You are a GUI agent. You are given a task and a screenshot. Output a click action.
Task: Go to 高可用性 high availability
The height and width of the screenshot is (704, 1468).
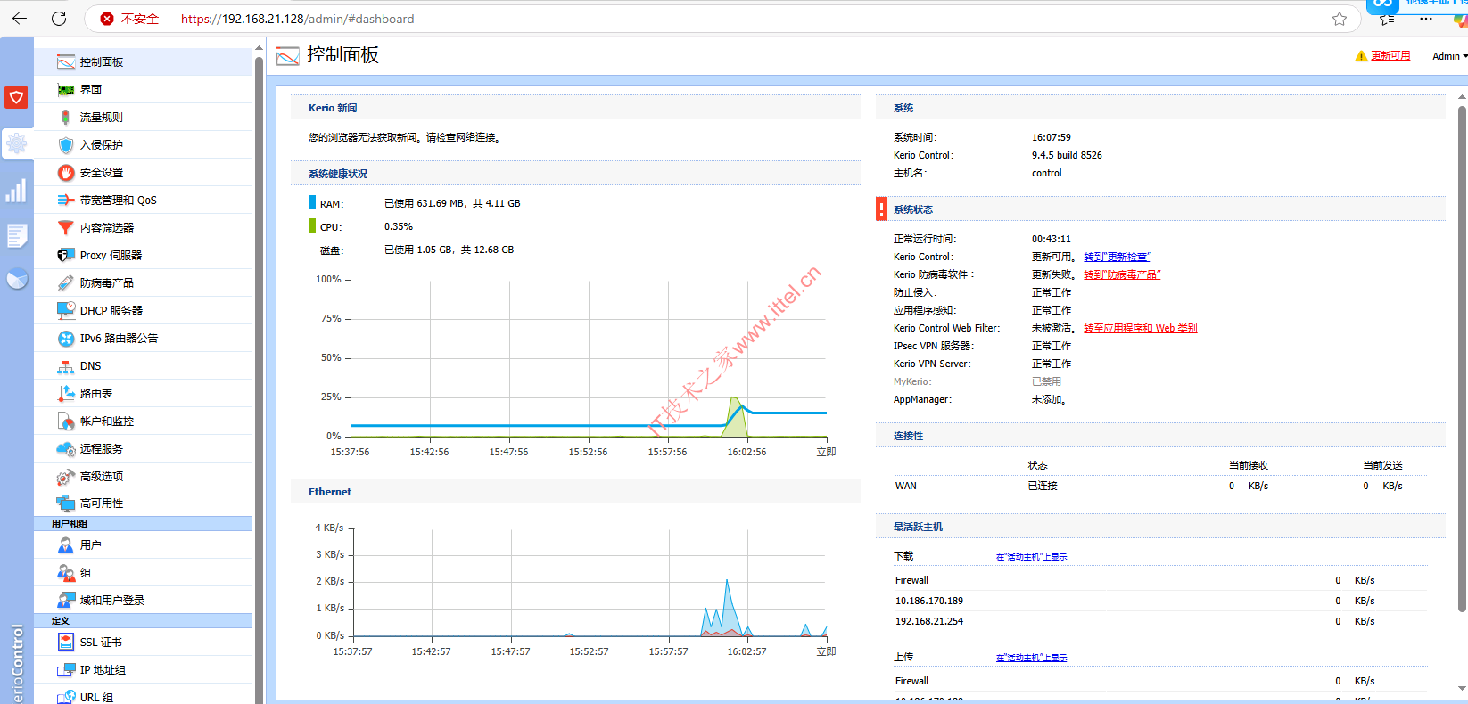[x=143, y=503]
